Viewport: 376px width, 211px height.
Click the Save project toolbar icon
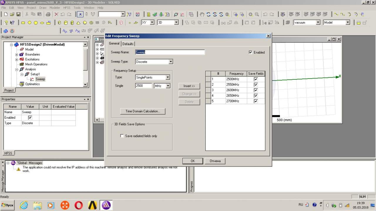pyautogui.click(x=18, y=14)
